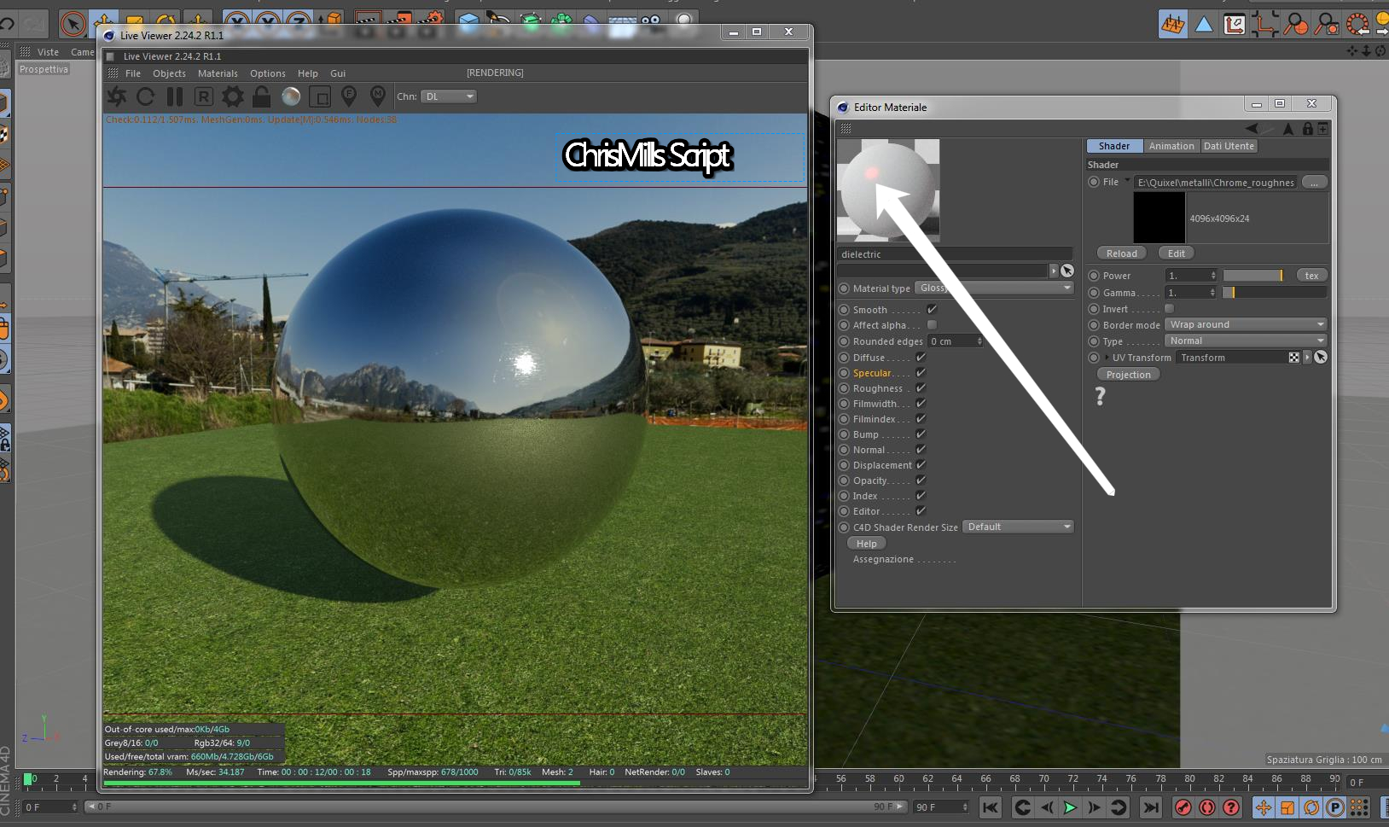This screenshot has width=1389, height=827.
Task: Open the Chn channel dropdown
Action: click(x=449, y=96)
